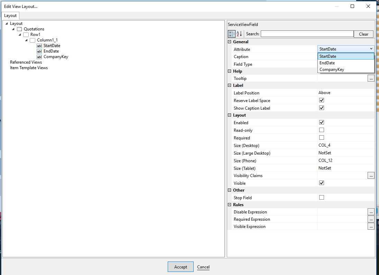The height and width of the screenshot is (275, 379).
Task: Collapse the General property section
Action: coord(230,42)
